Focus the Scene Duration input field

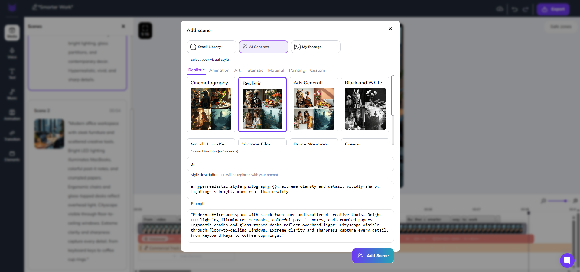pos(290,164)
